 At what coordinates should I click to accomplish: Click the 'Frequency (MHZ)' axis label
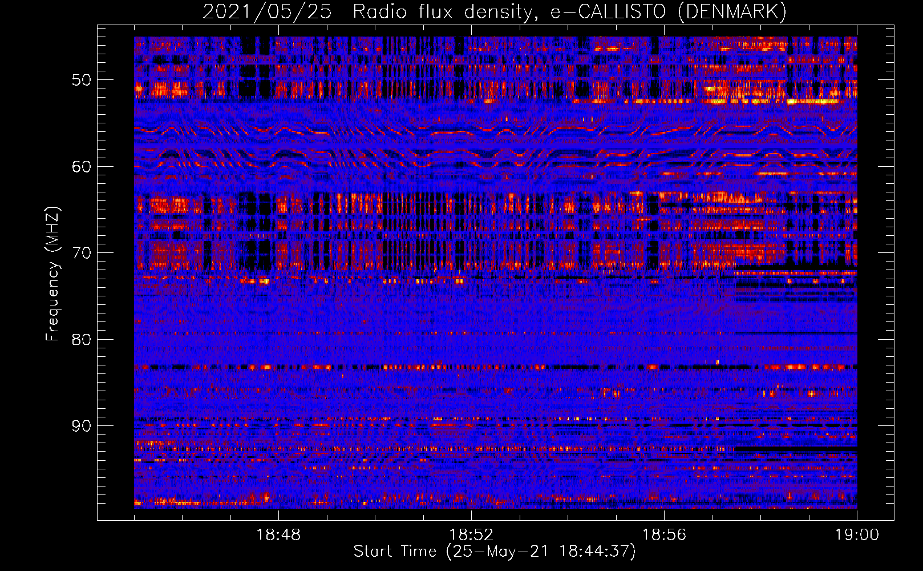(52, 274)
